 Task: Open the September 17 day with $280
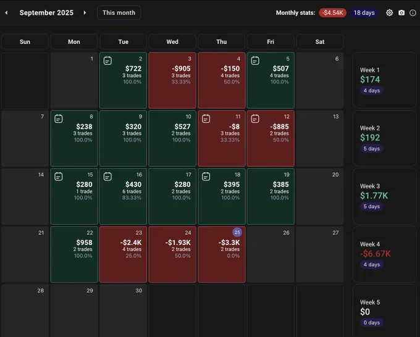172,196
